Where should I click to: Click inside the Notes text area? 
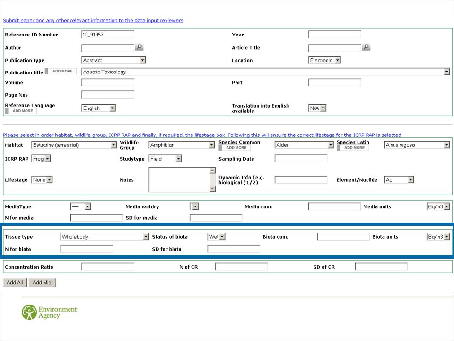click(x=180, y=179)
